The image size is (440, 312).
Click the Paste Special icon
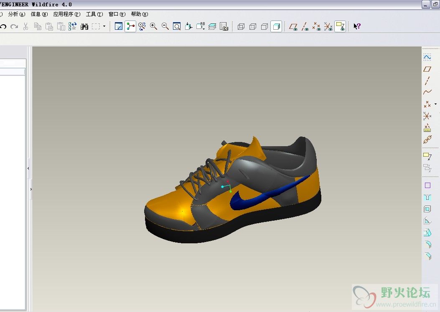click(x=61, y=26)
